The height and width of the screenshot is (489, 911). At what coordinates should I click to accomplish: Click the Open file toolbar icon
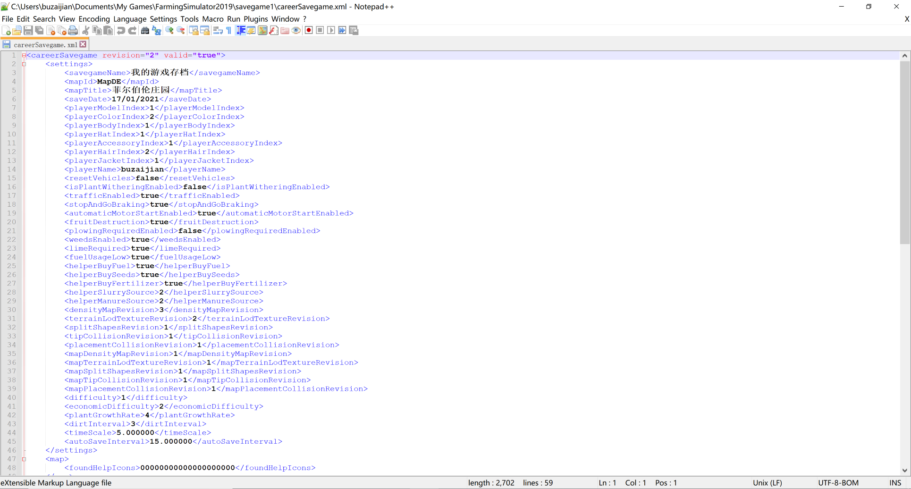point(17,31)
